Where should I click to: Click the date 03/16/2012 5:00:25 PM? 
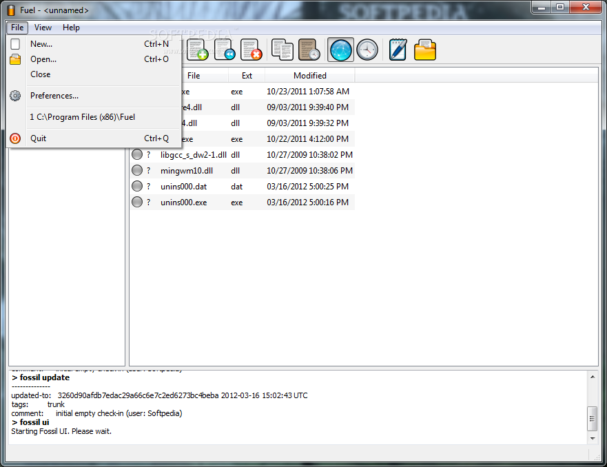pyautogui.click(x=308, y=187)
